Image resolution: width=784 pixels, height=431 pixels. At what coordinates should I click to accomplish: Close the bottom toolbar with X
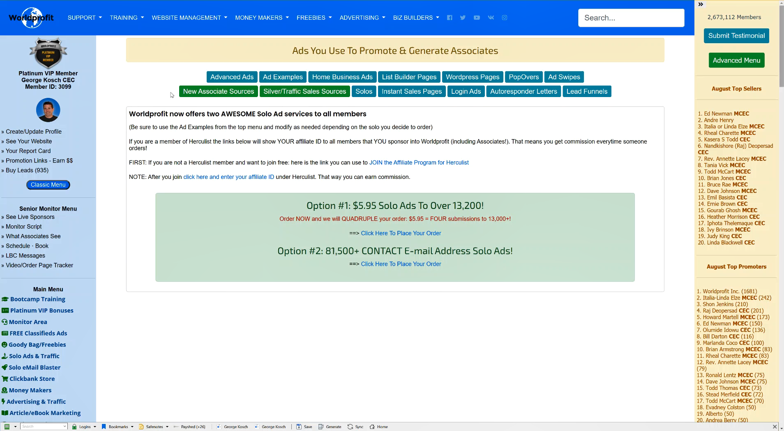click(775, 426)
